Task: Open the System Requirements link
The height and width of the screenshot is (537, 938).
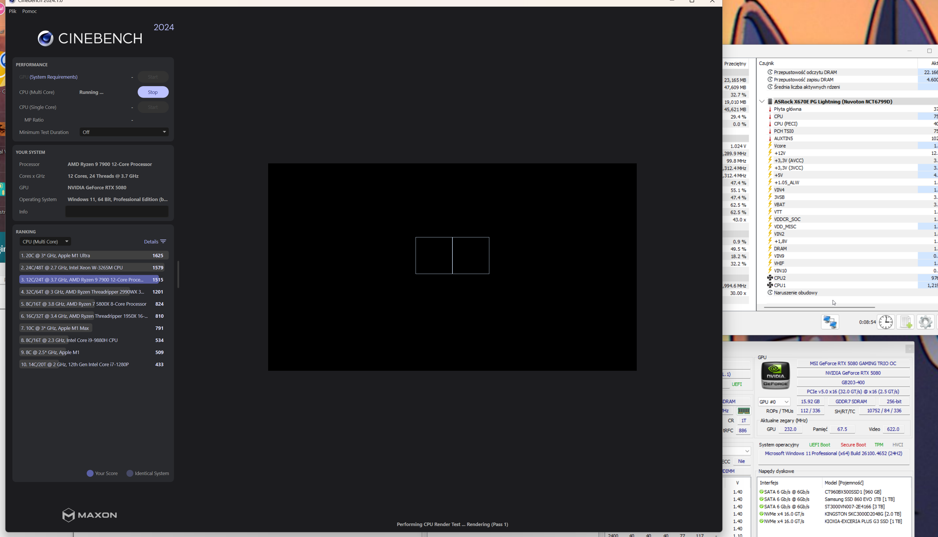Action: (x=54, y=77)
